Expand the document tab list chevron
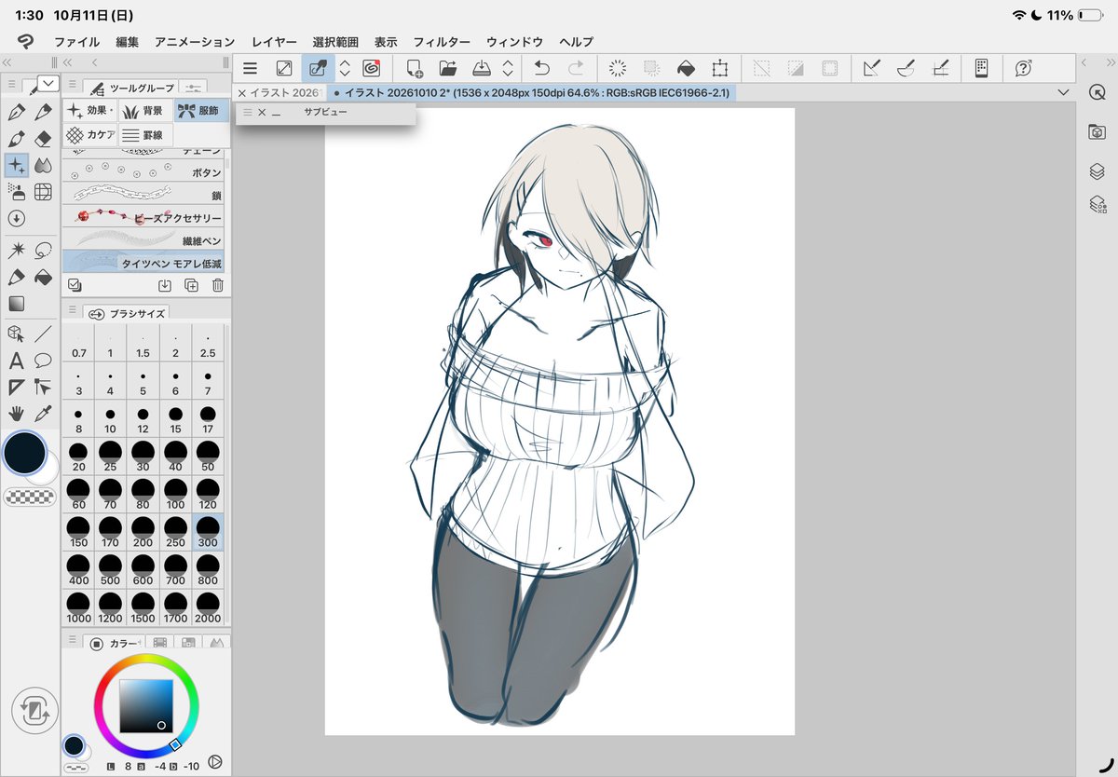The height and width of the screenshot is (777, 1118). pyautogui.click(x=1064, y=93)
